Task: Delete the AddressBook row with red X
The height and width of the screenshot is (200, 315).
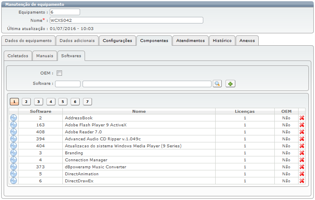Action: 302,118
